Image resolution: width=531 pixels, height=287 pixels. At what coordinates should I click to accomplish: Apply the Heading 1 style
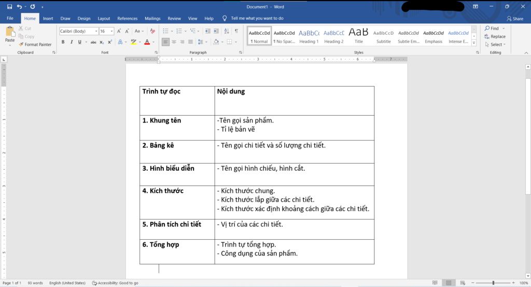click(x=309, y=36)
